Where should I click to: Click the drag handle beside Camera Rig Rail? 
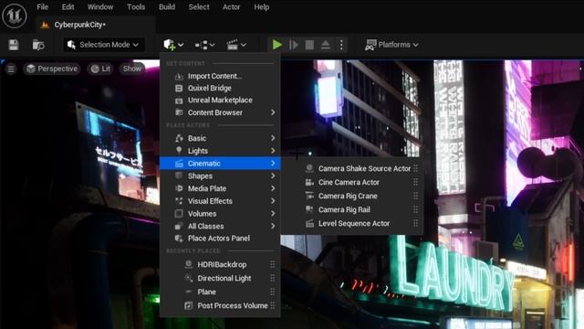point(416,209)
